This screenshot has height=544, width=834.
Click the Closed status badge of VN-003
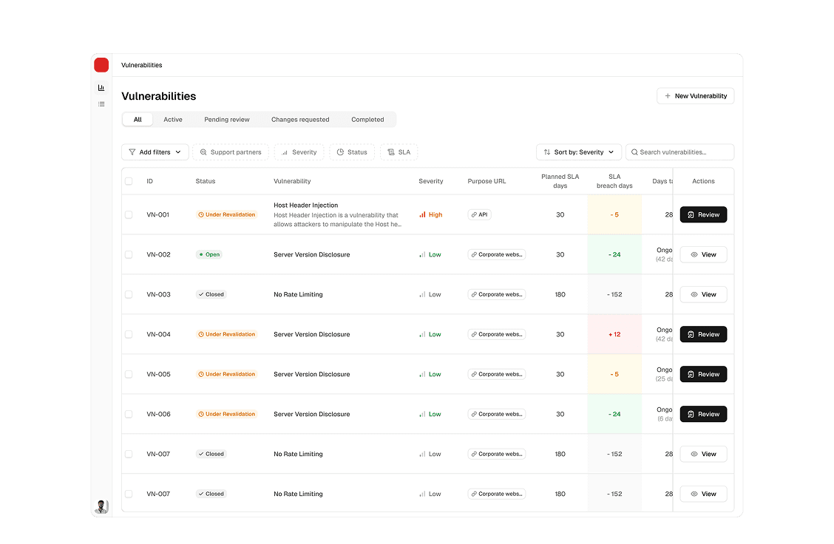[211, 295]
